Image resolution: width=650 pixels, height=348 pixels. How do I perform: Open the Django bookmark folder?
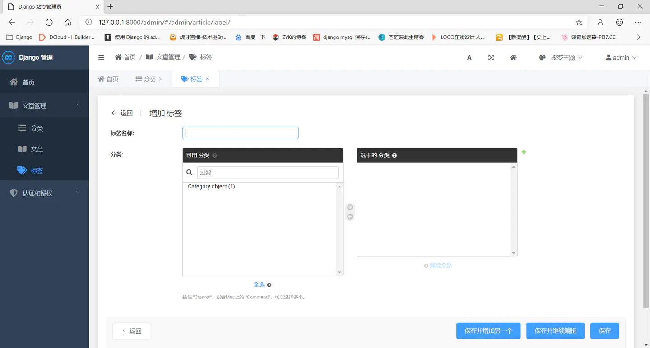click(19, 37)
